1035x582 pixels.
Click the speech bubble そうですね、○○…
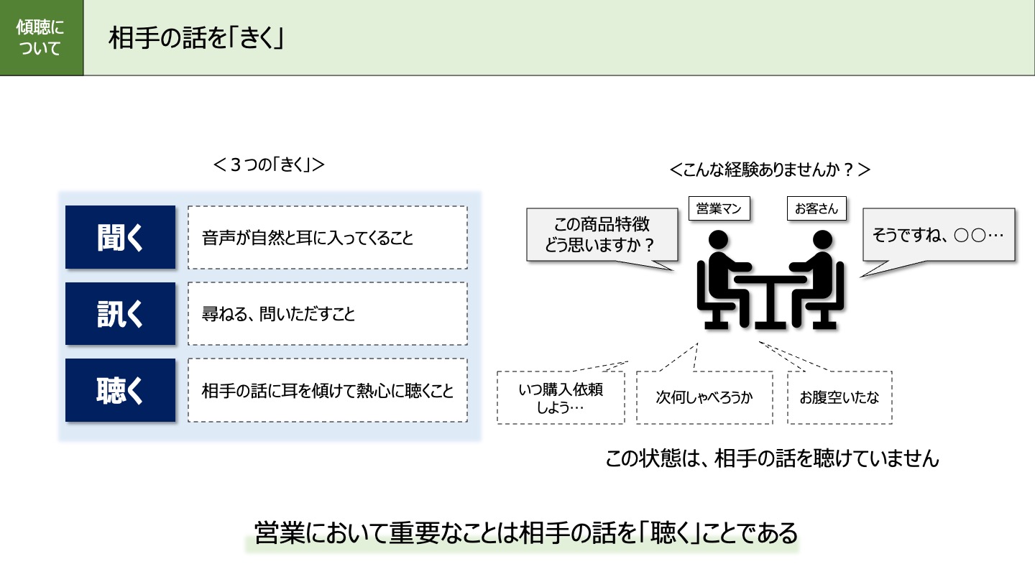(x=938, y=234)
